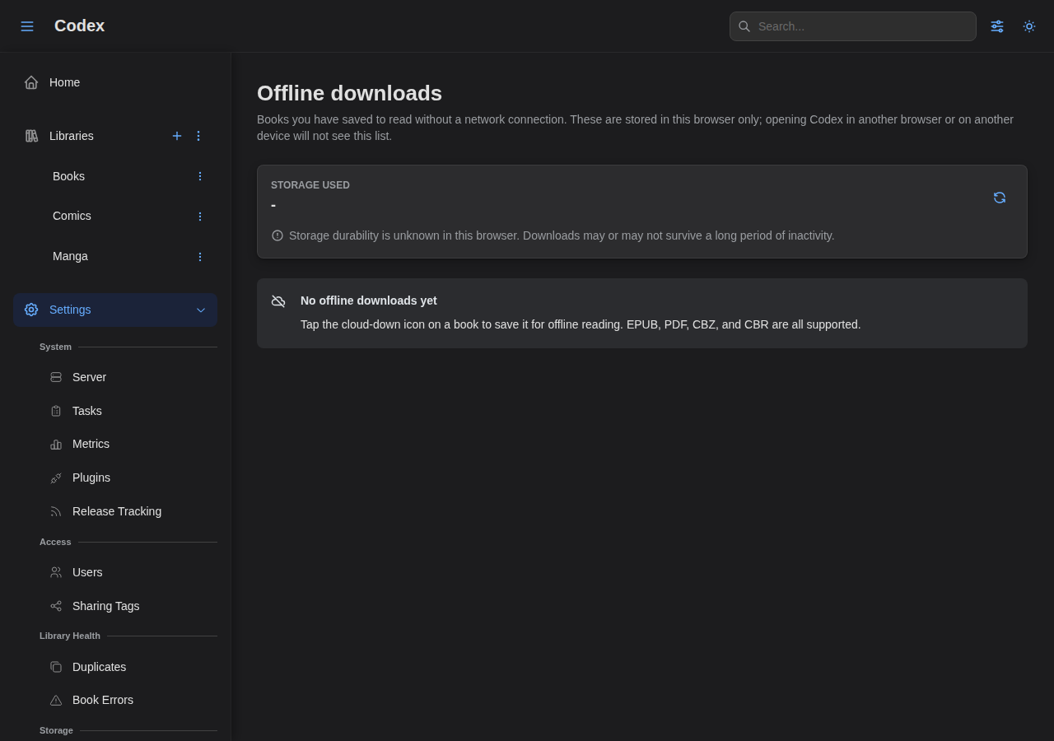Click the Libraries bookshelf icon
1054x741 pixels.
pos(31,136)
